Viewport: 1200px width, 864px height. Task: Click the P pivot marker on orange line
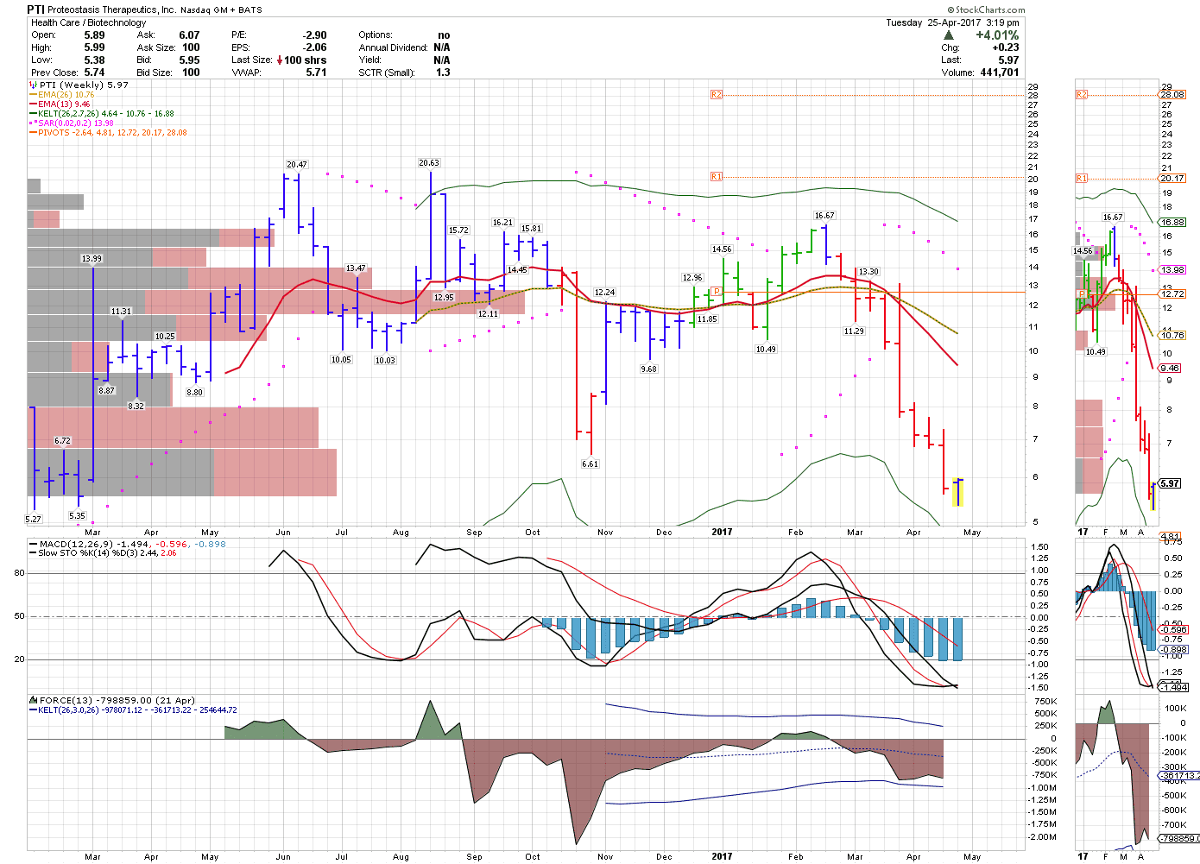pos(716,292)
